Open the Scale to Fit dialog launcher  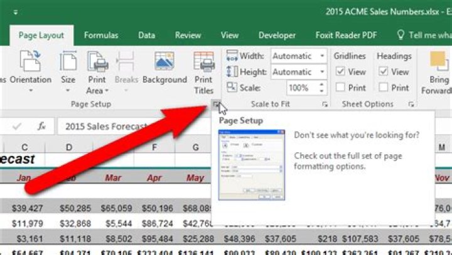325,104
